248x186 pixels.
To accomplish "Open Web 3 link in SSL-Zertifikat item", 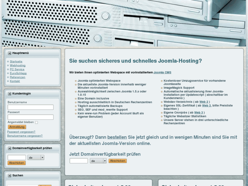I will (206, 105).
